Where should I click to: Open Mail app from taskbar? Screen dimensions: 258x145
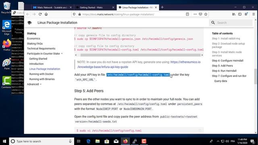tap(116, 141)
